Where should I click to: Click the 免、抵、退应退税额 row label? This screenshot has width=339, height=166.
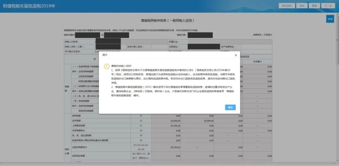pyautogui.click(x=82, y=135)
